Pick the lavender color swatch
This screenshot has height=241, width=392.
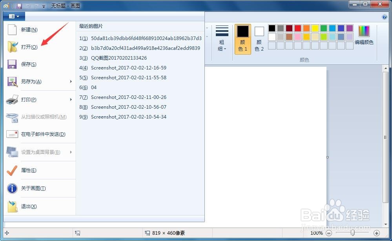[x=350, y=37]
